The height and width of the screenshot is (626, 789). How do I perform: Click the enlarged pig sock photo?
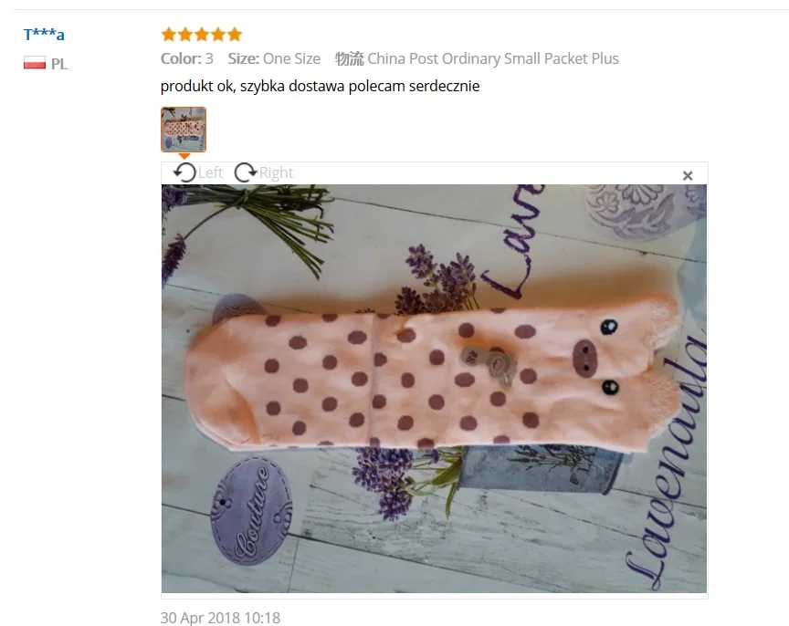click(434, 388)
